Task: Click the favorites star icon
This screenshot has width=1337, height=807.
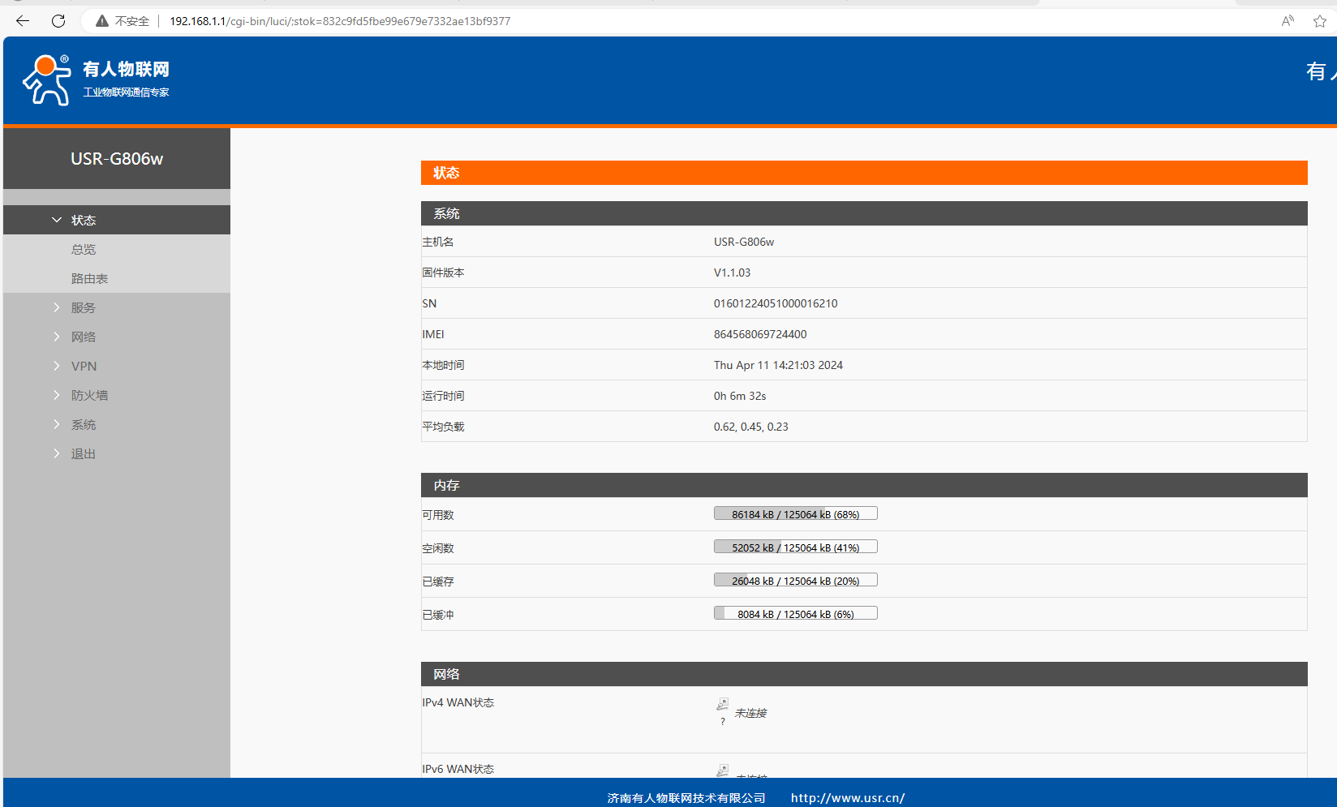Action: pyautogui.click(x=1320, y=21)
